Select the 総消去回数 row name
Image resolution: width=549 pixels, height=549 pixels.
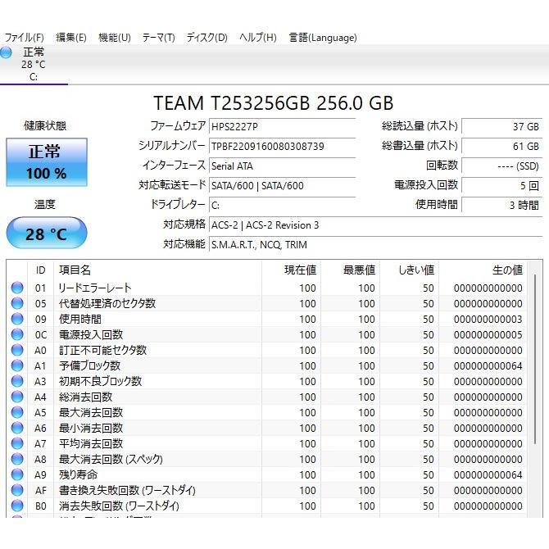coord(85,397)
